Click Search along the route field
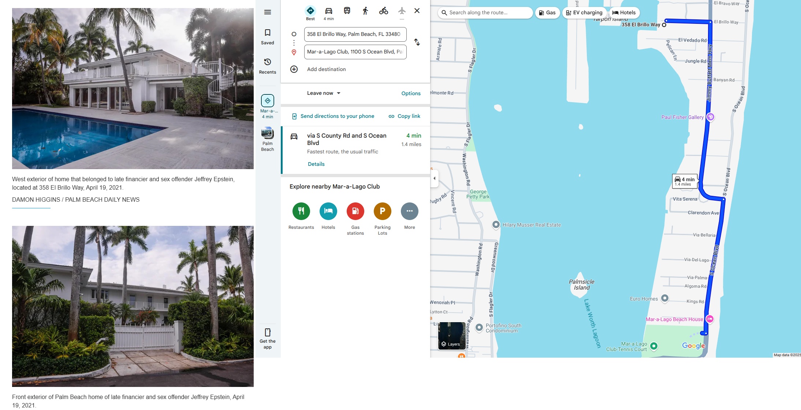The width and height of the screenshot is (801, 410). pyautogui.click(x=485, y=12)
